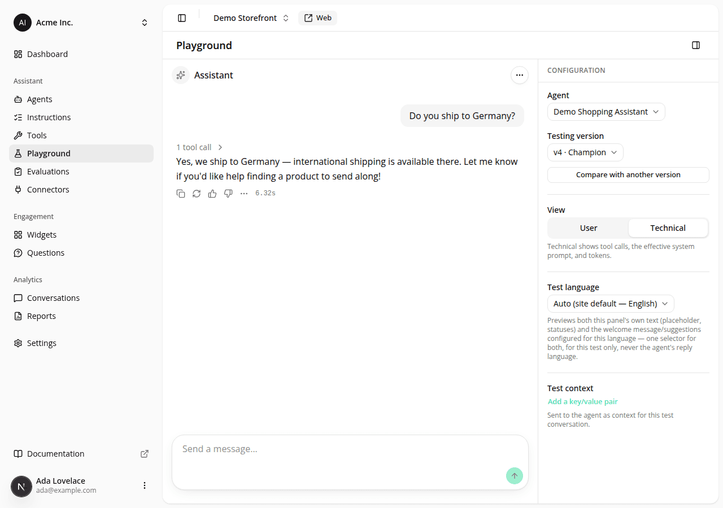Screen dimensions: 723x508
Task: Open the v4 · Champion version dropdown
Action: (585, 152)
